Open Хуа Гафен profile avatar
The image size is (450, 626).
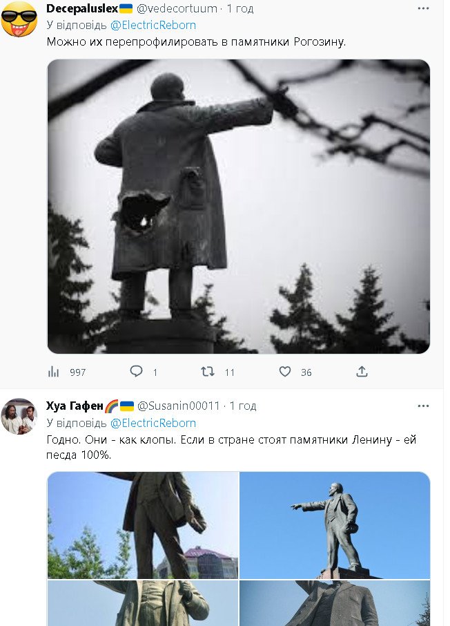click(19, 417)
